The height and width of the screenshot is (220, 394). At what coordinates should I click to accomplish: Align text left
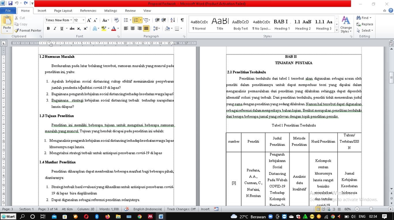tap(126, 29)
